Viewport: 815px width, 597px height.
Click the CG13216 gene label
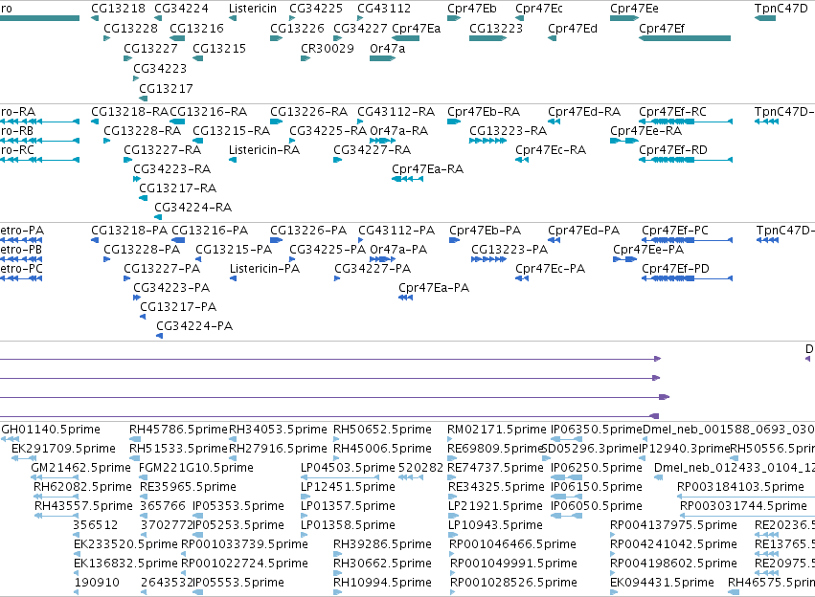coord(196,28)
